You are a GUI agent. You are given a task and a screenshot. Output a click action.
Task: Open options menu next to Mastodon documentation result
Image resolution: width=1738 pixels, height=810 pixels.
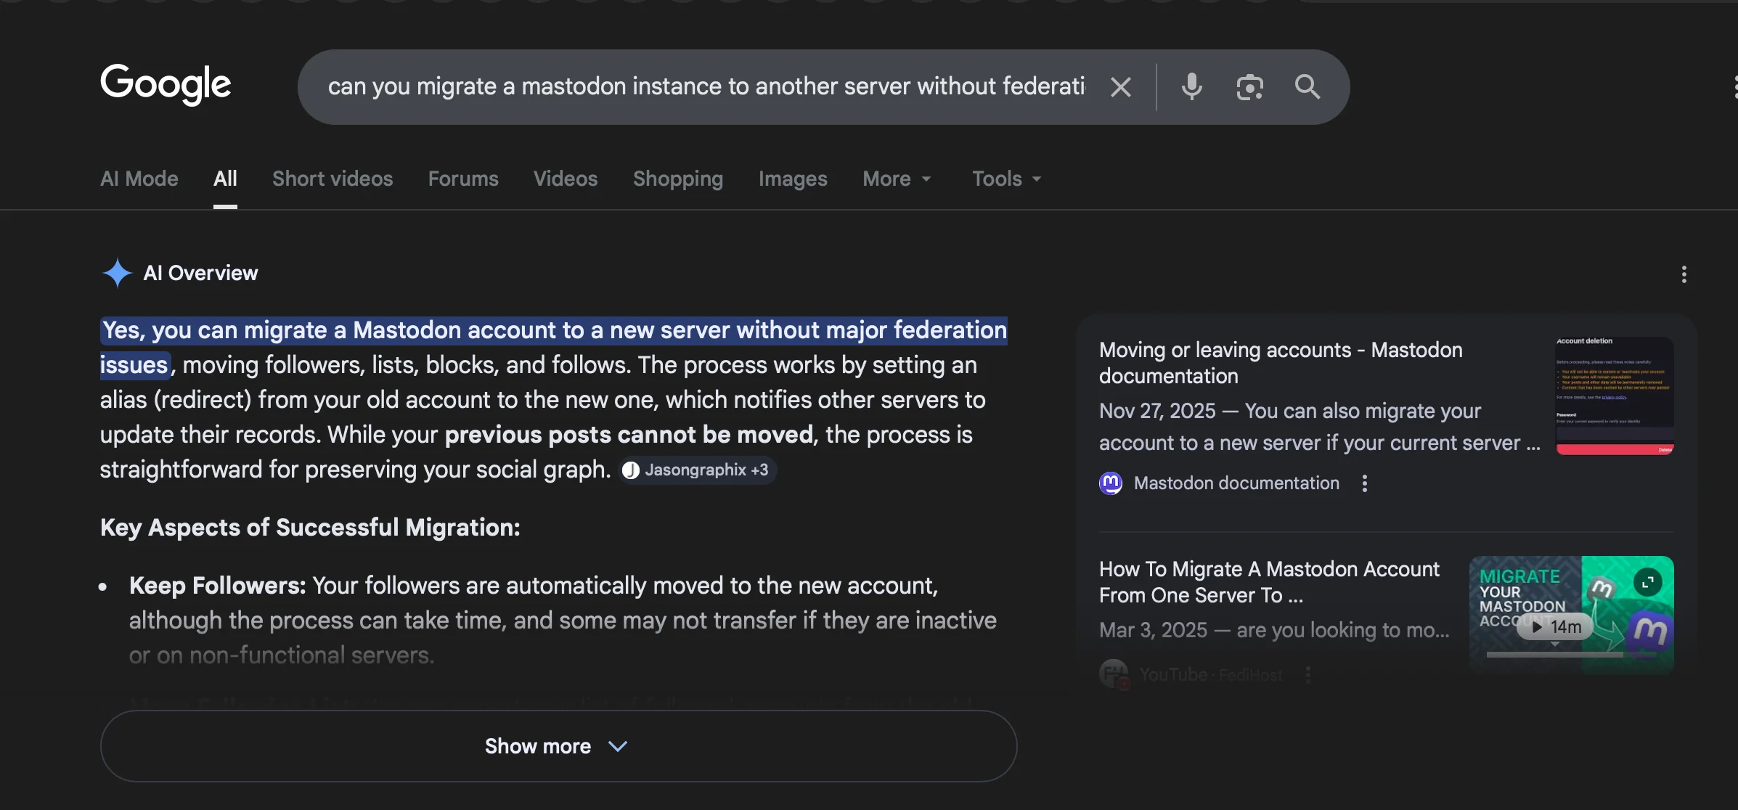pos(1364,483)
